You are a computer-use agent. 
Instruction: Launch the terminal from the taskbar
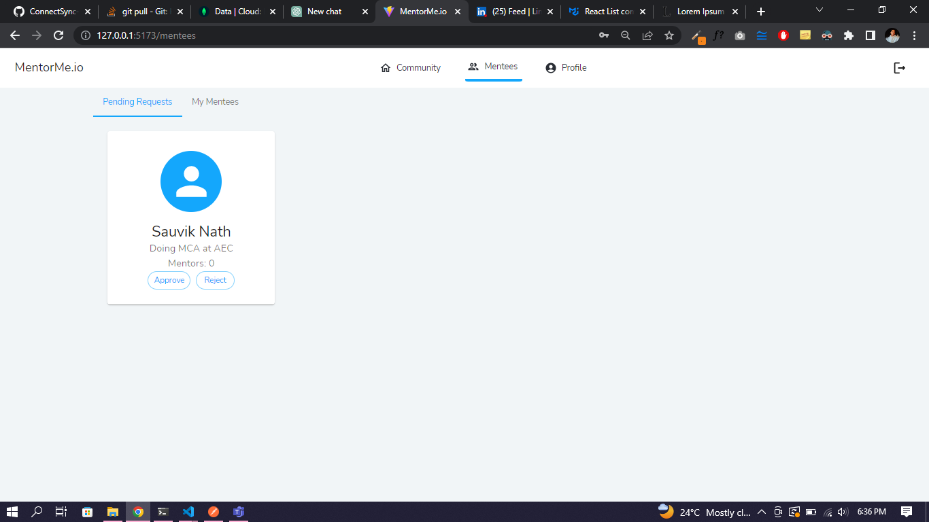(163, 512)
